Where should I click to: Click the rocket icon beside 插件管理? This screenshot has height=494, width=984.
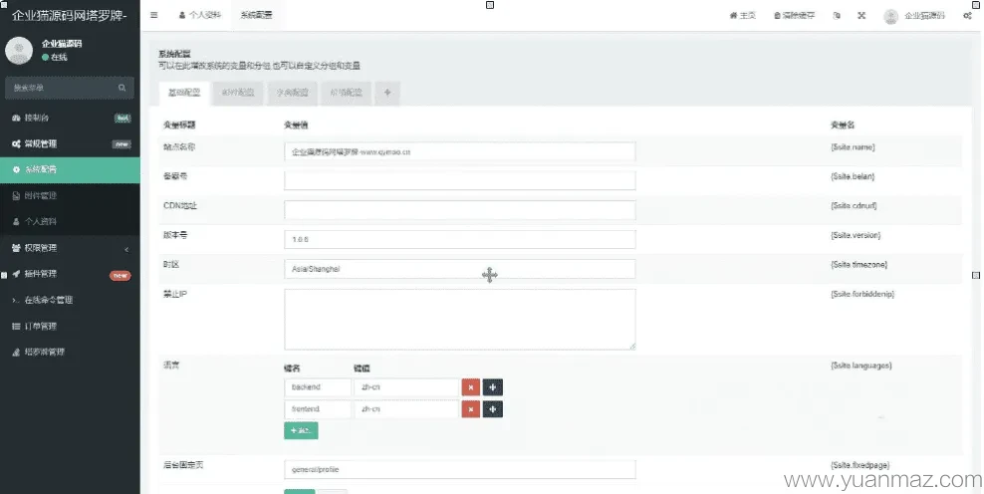[x=16, y=274]
